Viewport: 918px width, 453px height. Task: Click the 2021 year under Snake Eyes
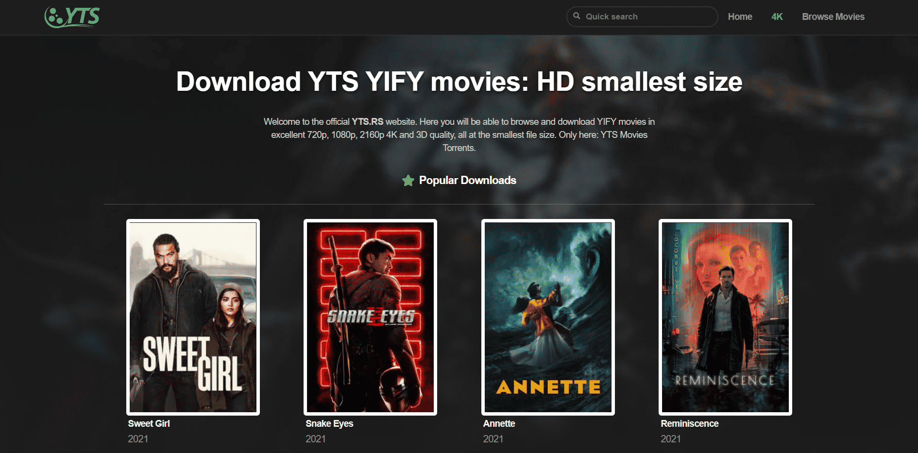tap(315, 438)
